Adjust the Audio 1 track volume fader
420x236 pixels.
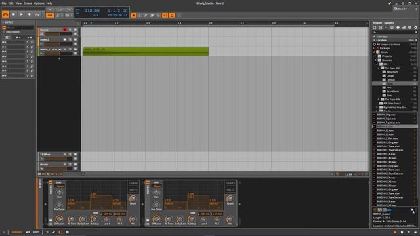click(58, 44)
